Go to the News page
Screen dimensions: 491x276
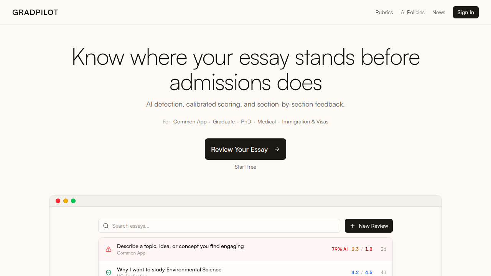439,12
